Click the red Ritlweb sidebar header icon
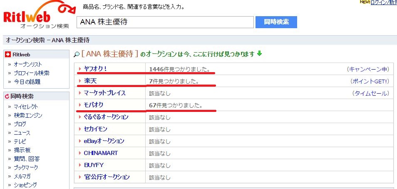Image resolution: width=397 pixels, height=189 pixels. click(x=8, y=55)
